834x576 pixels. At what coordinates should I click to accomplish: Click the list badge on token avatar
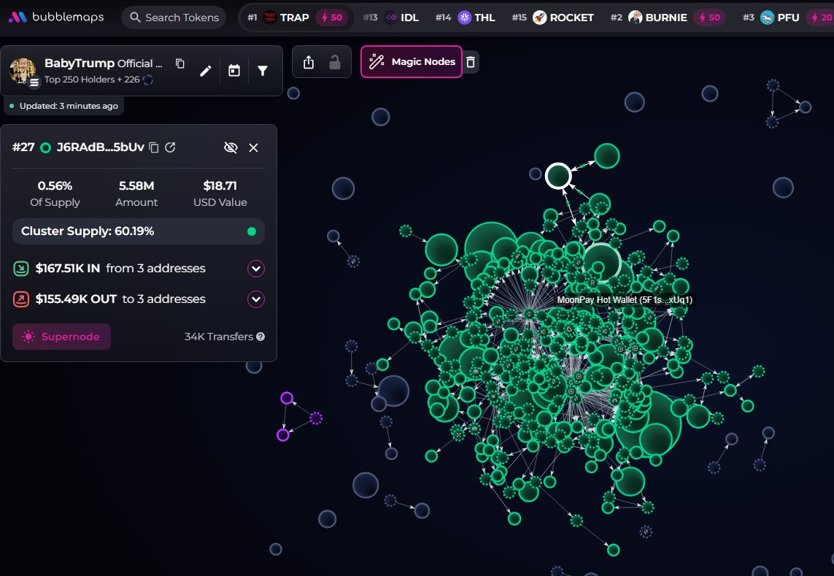[x=34, y=82]
